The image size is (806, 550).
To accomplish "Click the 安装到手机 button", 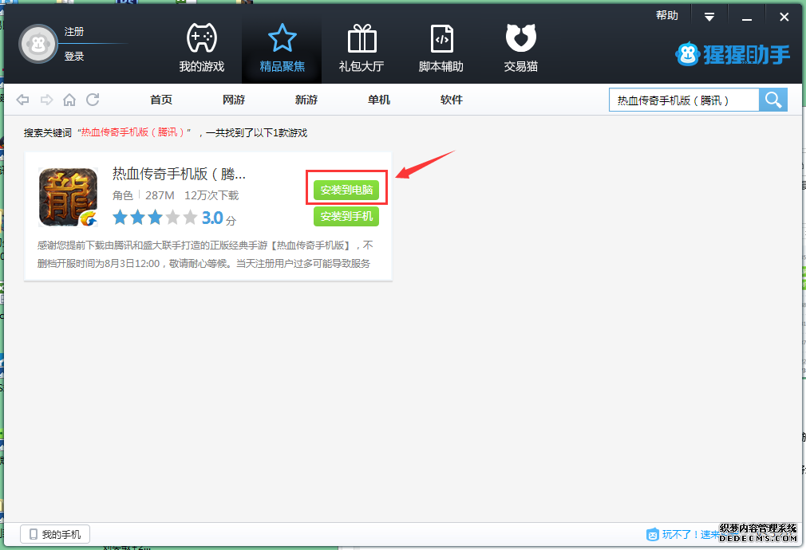I will (346, 216).
